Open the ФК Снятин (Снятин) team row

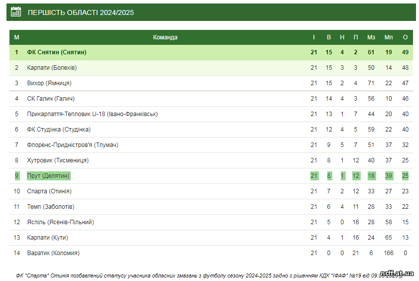(211, 52)
